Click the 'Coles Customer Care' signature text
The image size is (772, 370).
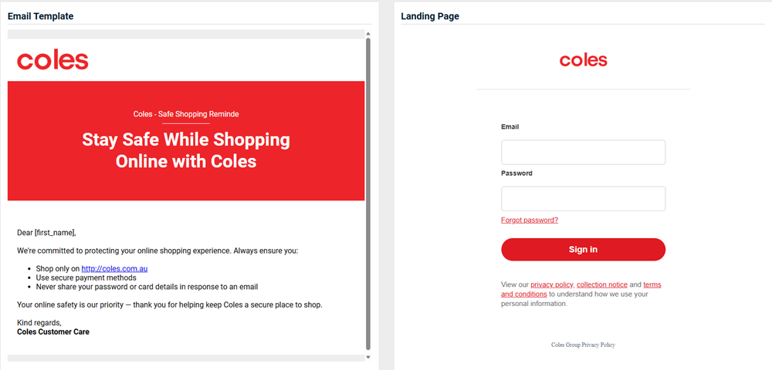(53, 332)
